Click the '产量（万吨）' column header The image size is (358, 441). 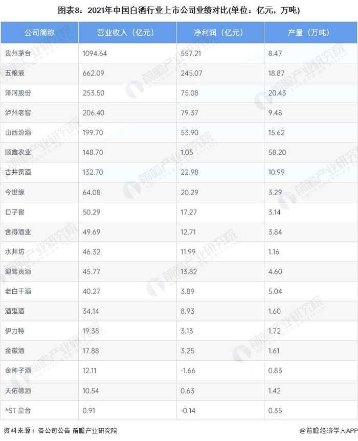[310, 33]
